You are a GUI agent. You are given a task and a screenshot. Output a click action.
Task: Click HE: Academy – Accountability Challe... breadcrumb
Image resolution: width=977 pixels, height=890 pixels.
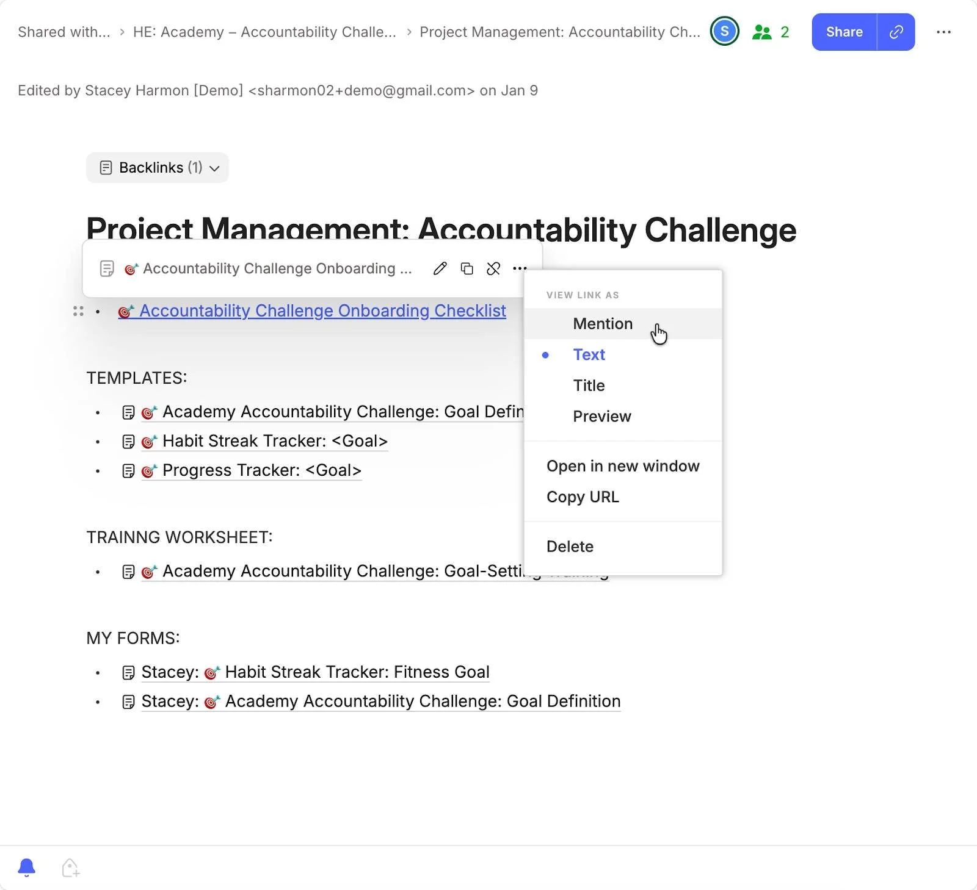(264, 32)
